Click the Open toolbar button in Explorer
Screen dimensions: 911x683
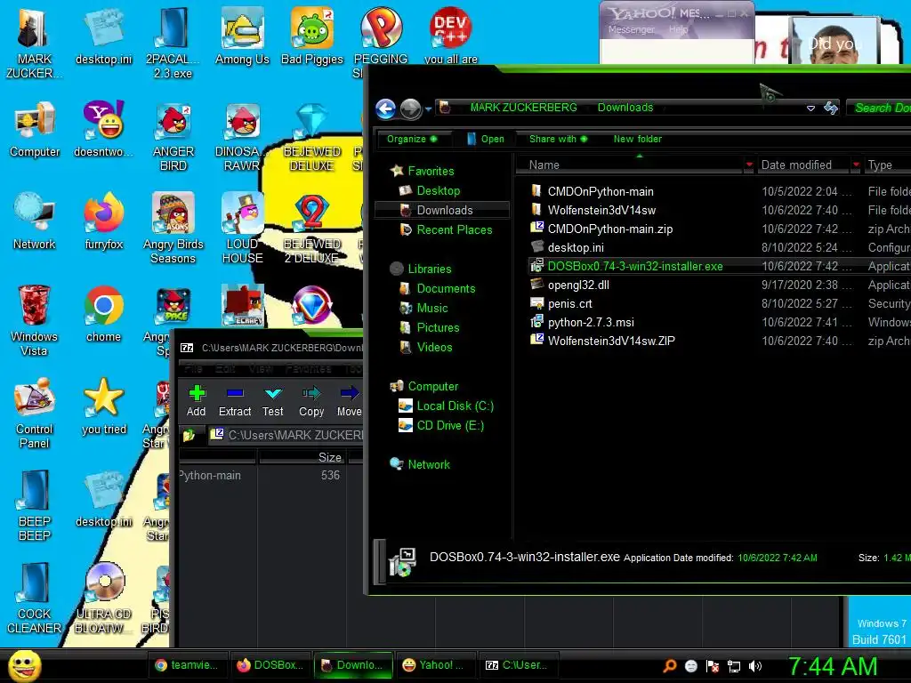pos(485,139)
